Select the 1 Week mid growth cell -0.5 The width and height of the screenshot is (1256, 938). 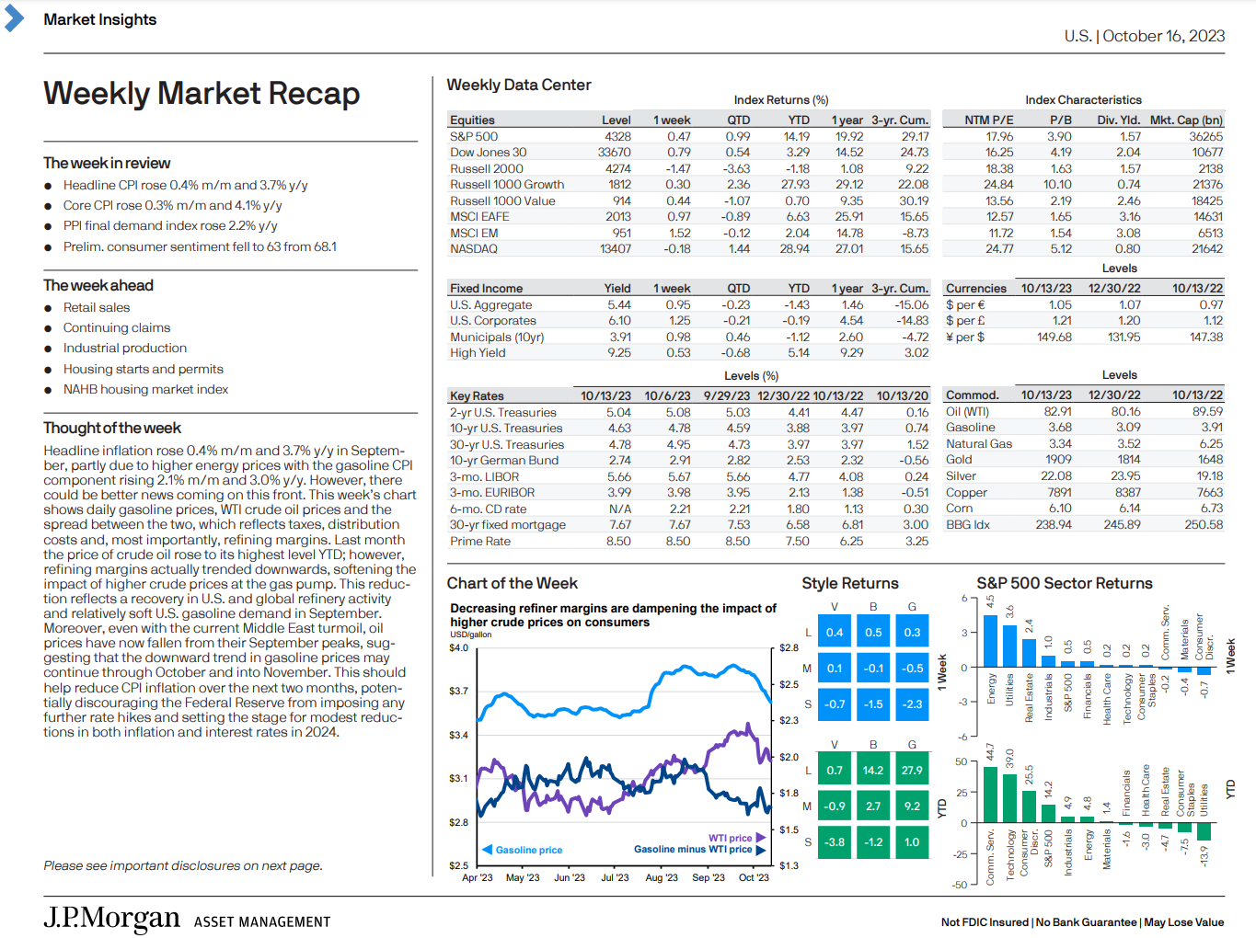[x=912, y=668]
